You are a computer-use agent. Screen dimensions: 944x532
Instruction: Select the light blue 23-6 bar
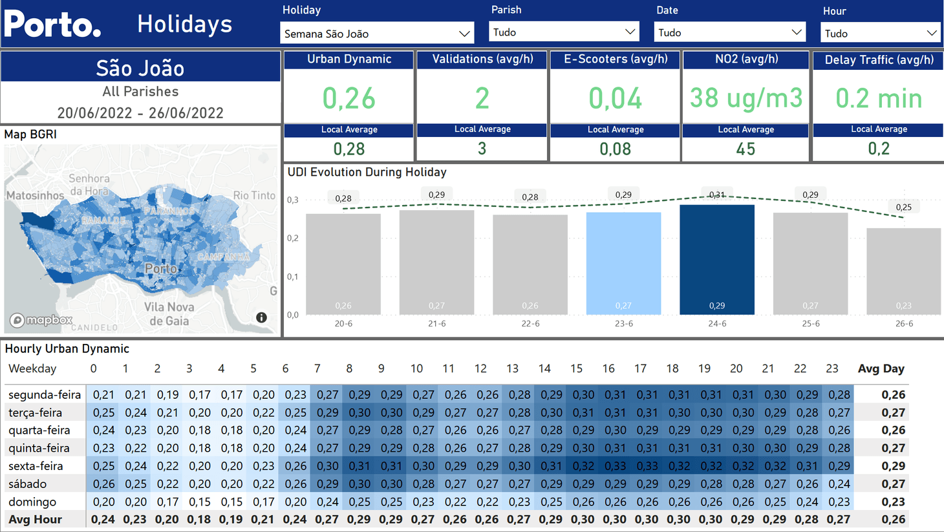click(623, 262)
